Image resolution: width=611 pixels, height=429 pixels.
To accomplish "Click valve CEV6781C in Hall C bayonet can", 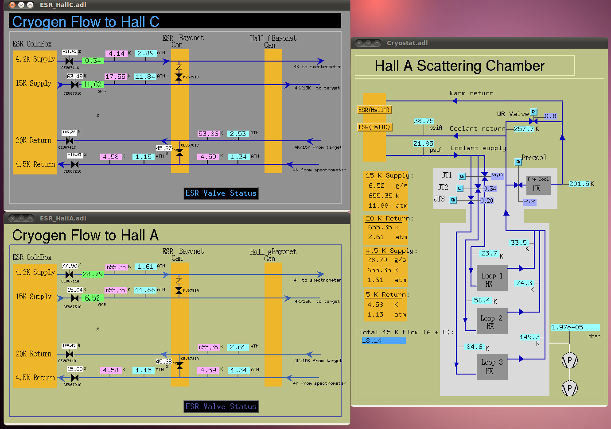I will [179, 152].
